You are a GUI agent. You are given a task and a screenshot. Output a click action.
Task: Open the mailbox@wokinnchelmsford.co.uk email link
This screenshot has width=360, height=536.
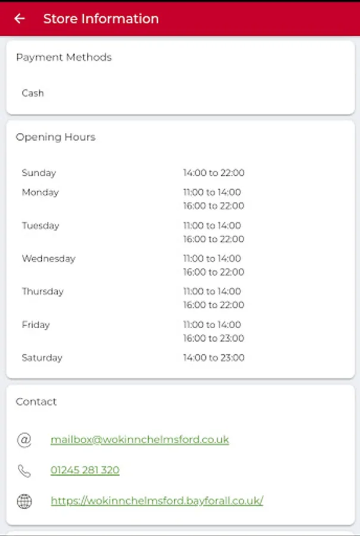(140, 440)
